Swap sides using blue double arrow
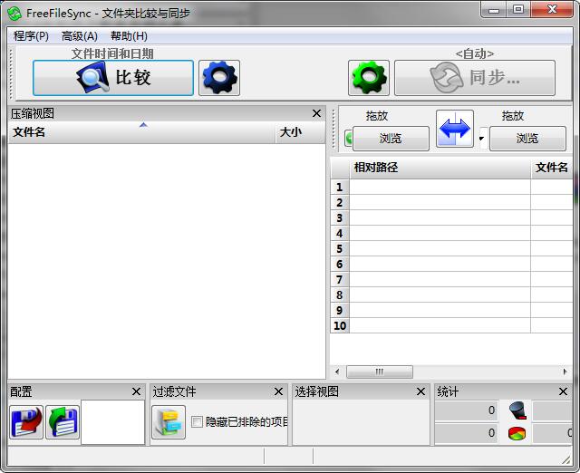The image size is (580, 473). click(455, 129)
